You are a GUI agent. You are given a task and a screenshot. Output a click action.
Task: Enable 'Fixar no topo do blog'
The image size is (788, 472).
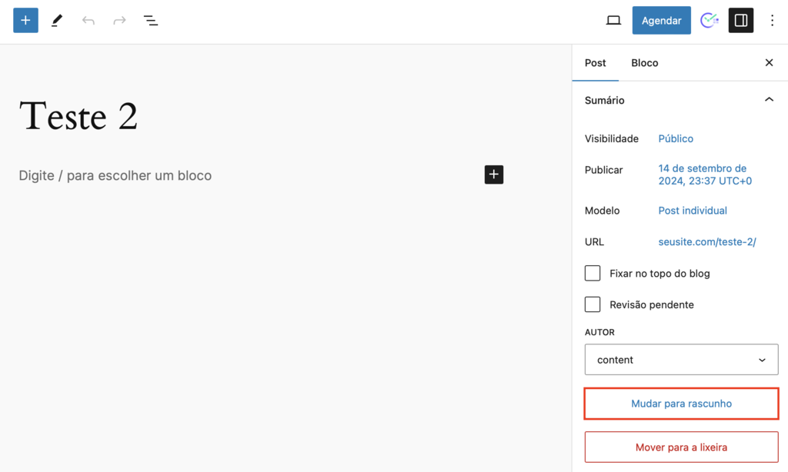[x=593, y=273]
